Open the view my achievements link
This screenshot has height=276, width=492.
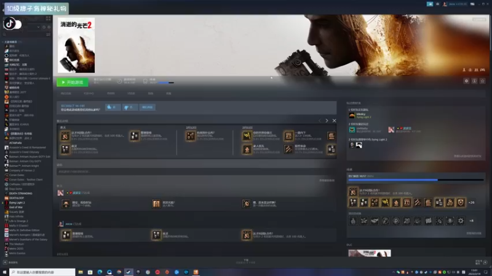click(x=474, y=234)
